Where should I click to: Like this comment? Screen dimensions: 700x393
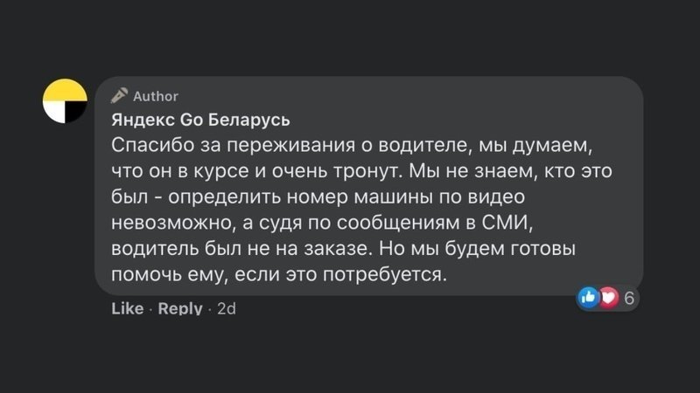(x=128, y=308)
